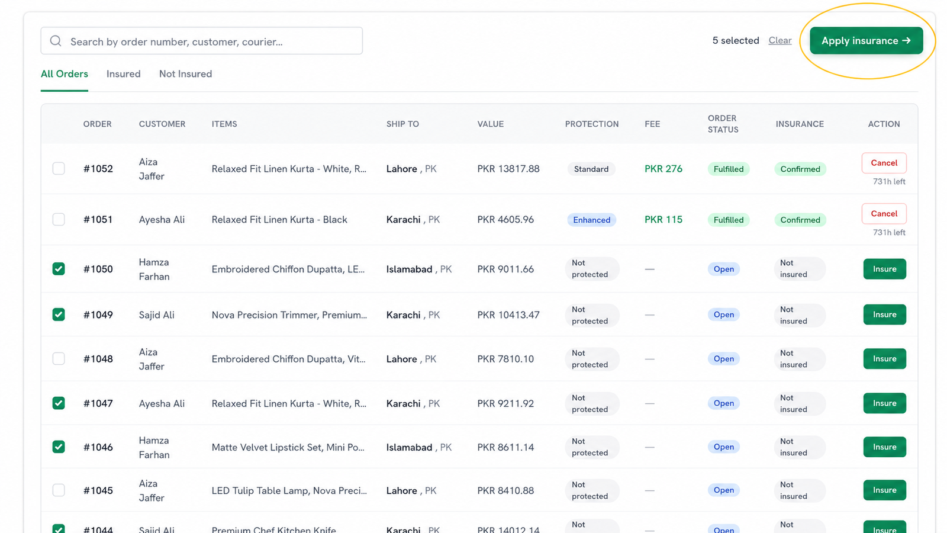Click the search magnifier icon
947x533 pixels.
[56, 41]
